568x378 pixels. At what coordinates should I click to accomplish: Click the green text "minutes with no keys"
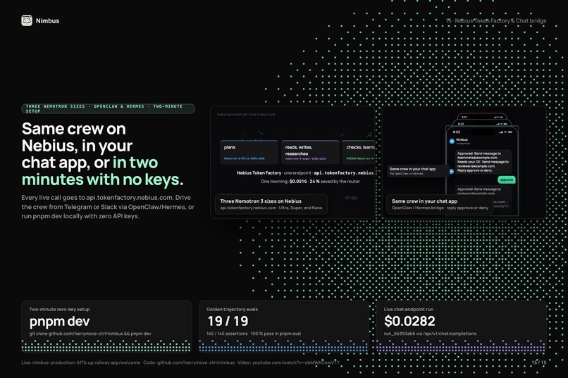point(100,179)
